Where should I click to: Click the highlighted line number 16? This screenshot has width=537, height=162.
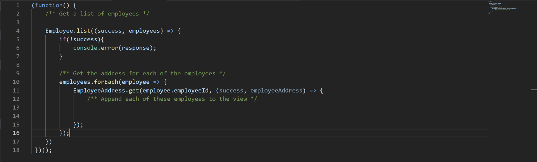click(16, 133)
